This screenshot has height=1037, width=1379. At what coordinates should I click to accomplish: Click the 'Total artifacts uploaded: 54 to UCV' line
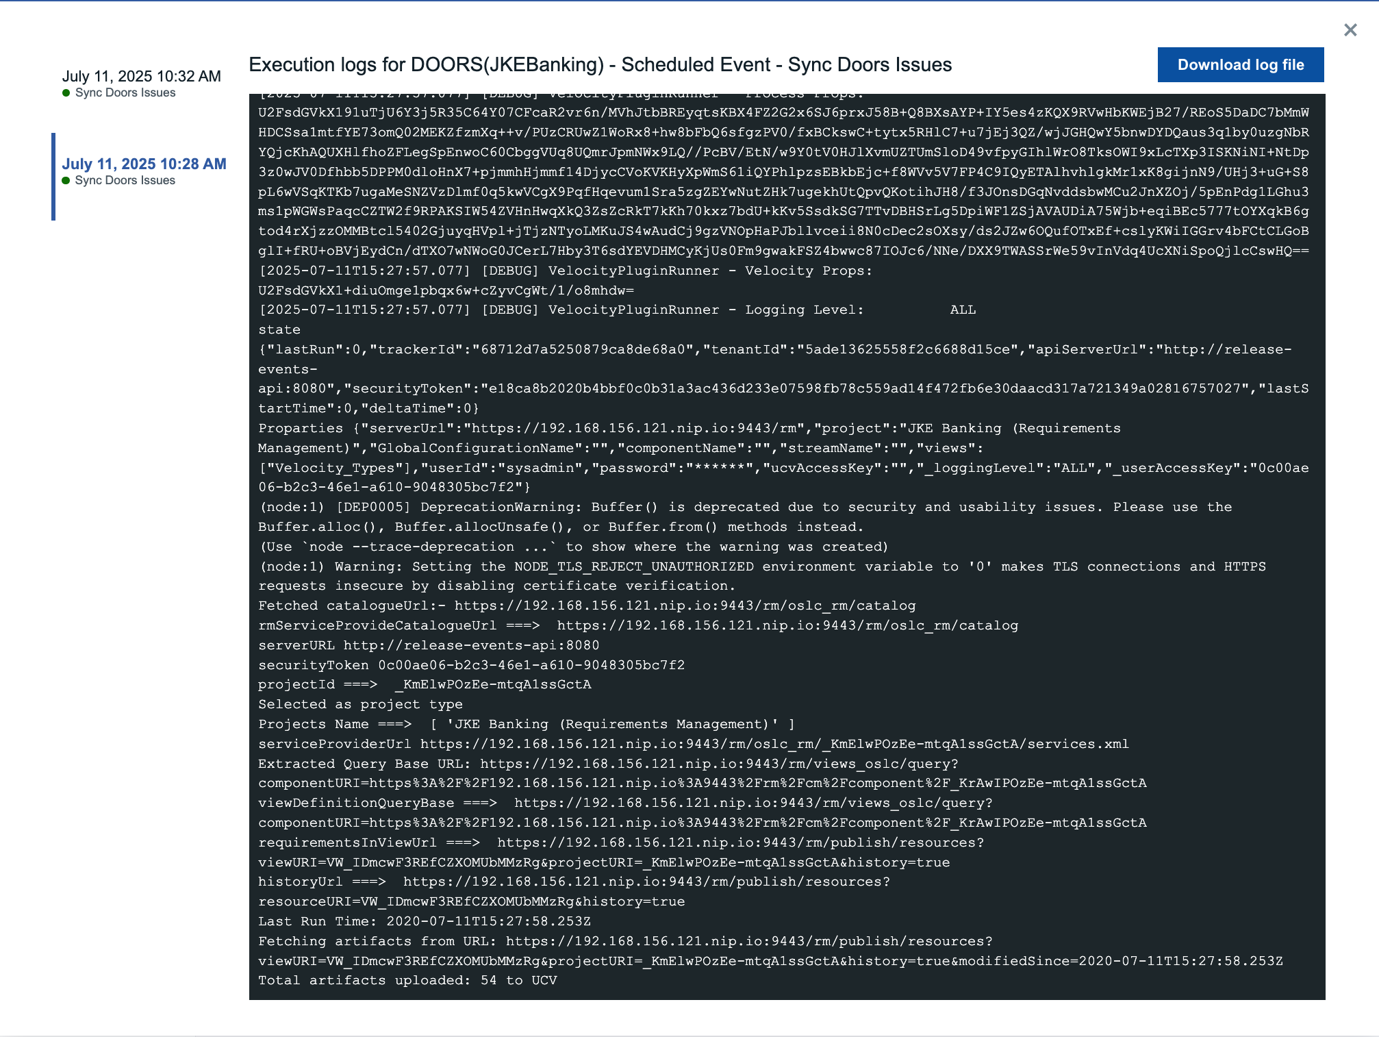[407, 980]
